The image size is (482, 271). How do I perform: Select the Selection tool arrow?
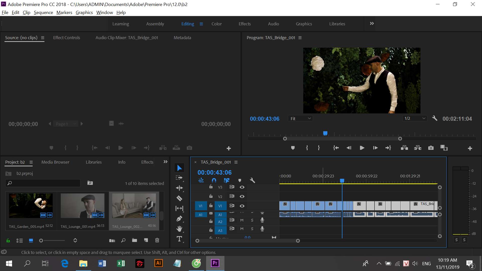(179, 168)
